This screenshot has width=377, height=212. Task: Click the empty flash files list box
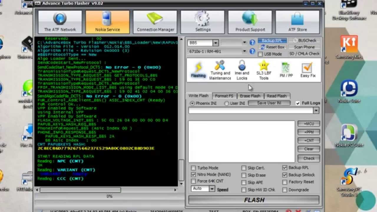pyautogui.click(x=242, y=141)
